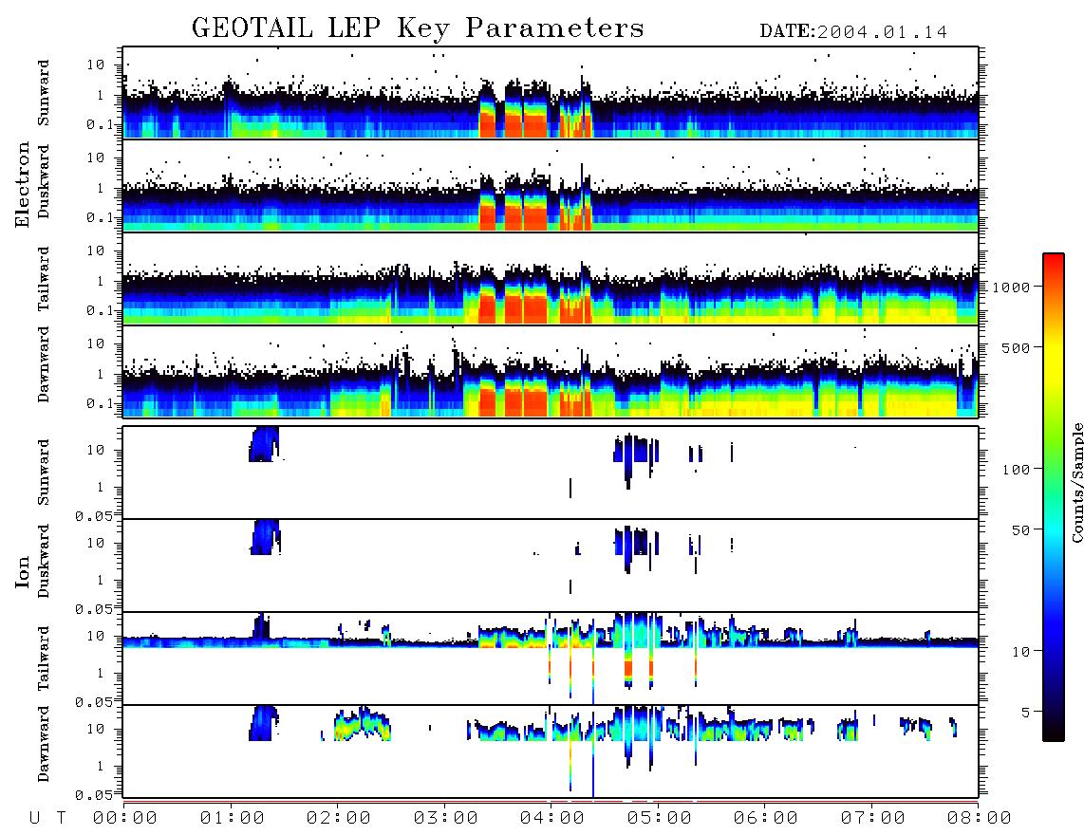Click the "04:00" time tick label

tap(552, 818)
